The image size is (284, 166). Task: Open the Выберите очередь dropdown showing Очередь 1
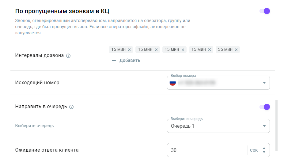pos(218,126)
